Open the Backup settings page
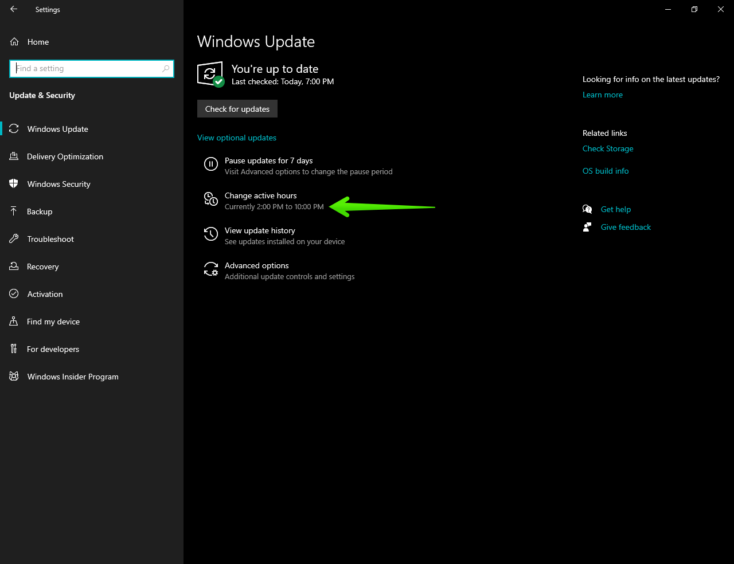 [x=92, y=211]
